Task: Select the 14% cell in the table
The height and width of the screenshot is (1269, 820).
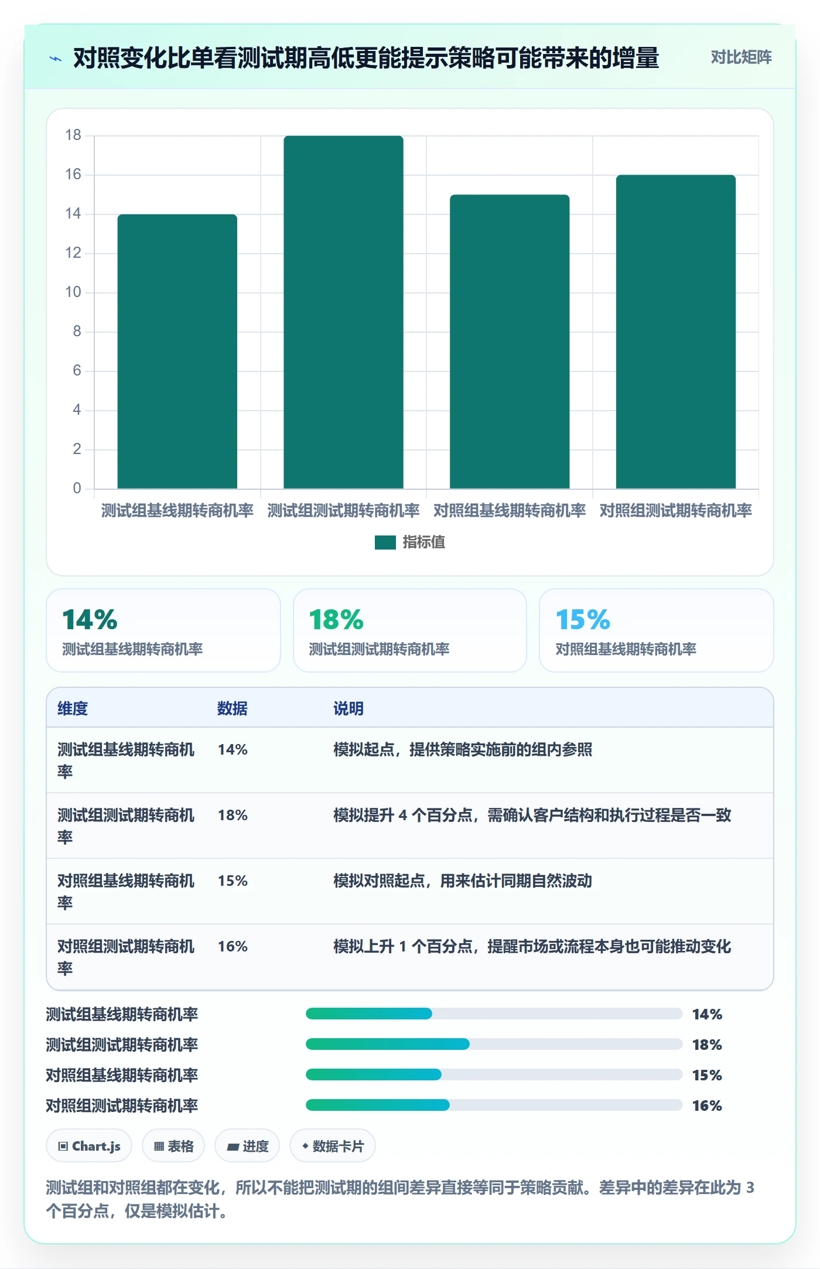Action: pos(233,749)
